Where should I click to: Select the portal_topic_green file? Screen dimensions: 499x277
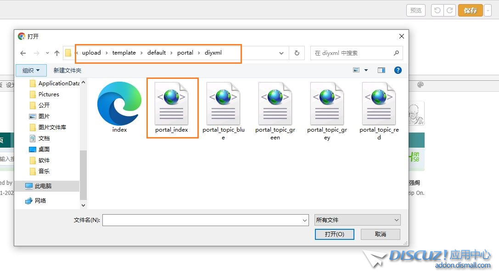[275, 104]
